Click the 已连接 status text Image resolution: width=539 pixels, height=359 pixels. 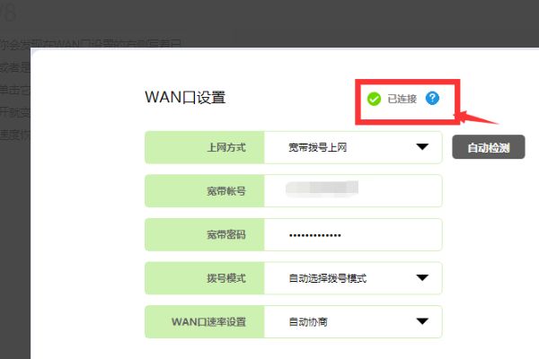tap(402, 99)
